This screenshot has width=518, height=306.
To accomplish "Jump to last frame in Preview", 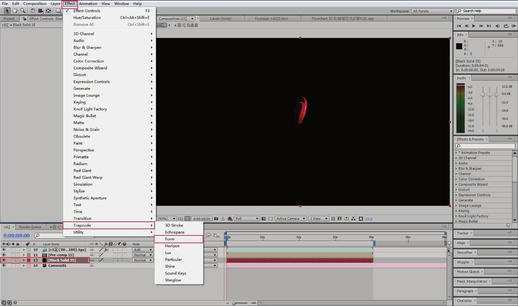I will click(489, 26).
